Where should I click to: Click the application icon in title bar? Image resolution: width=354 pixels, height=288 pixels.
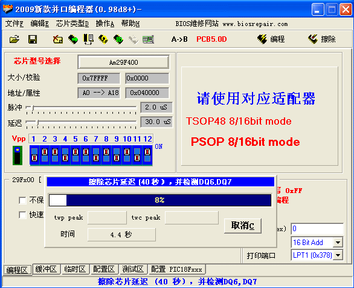(x=8, y=9)
